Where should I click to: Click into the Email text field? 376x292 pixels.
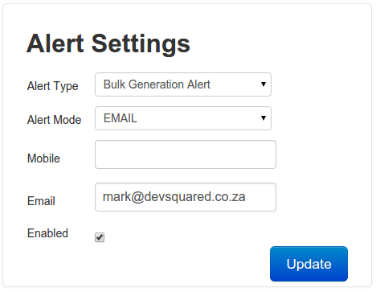tap(186, 197)
